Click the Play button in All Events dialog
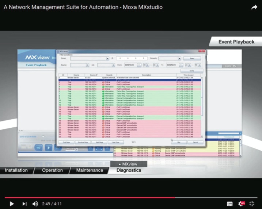 tap(179, 142)
